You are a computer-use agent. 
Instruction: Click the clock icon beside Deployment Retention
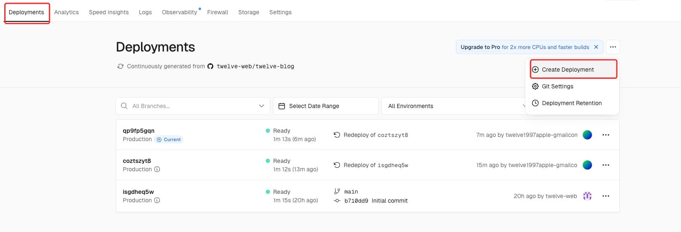535,103
